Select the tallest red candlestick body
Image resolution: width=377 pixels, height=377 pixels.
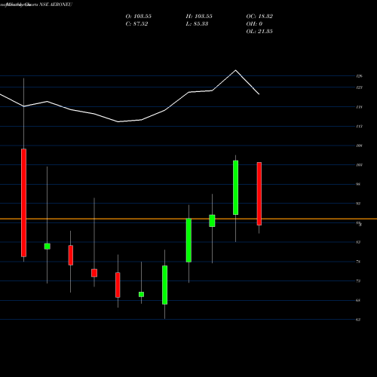(x=23, y=203)
